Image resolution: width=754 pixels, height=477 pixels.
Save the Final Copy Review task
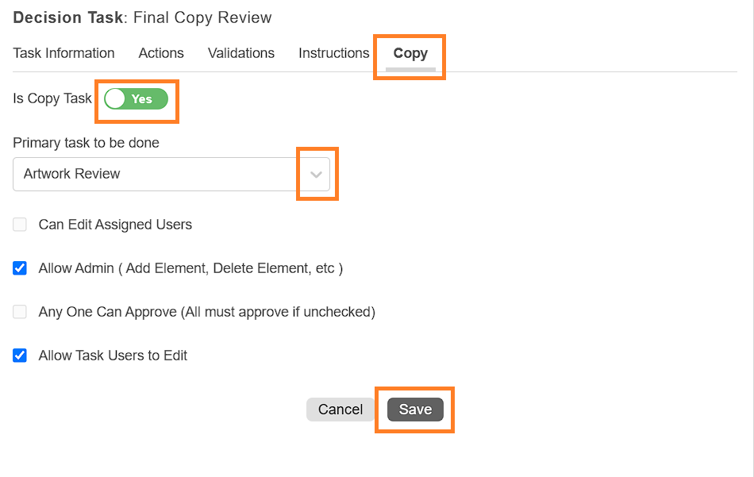click(415, 410)
